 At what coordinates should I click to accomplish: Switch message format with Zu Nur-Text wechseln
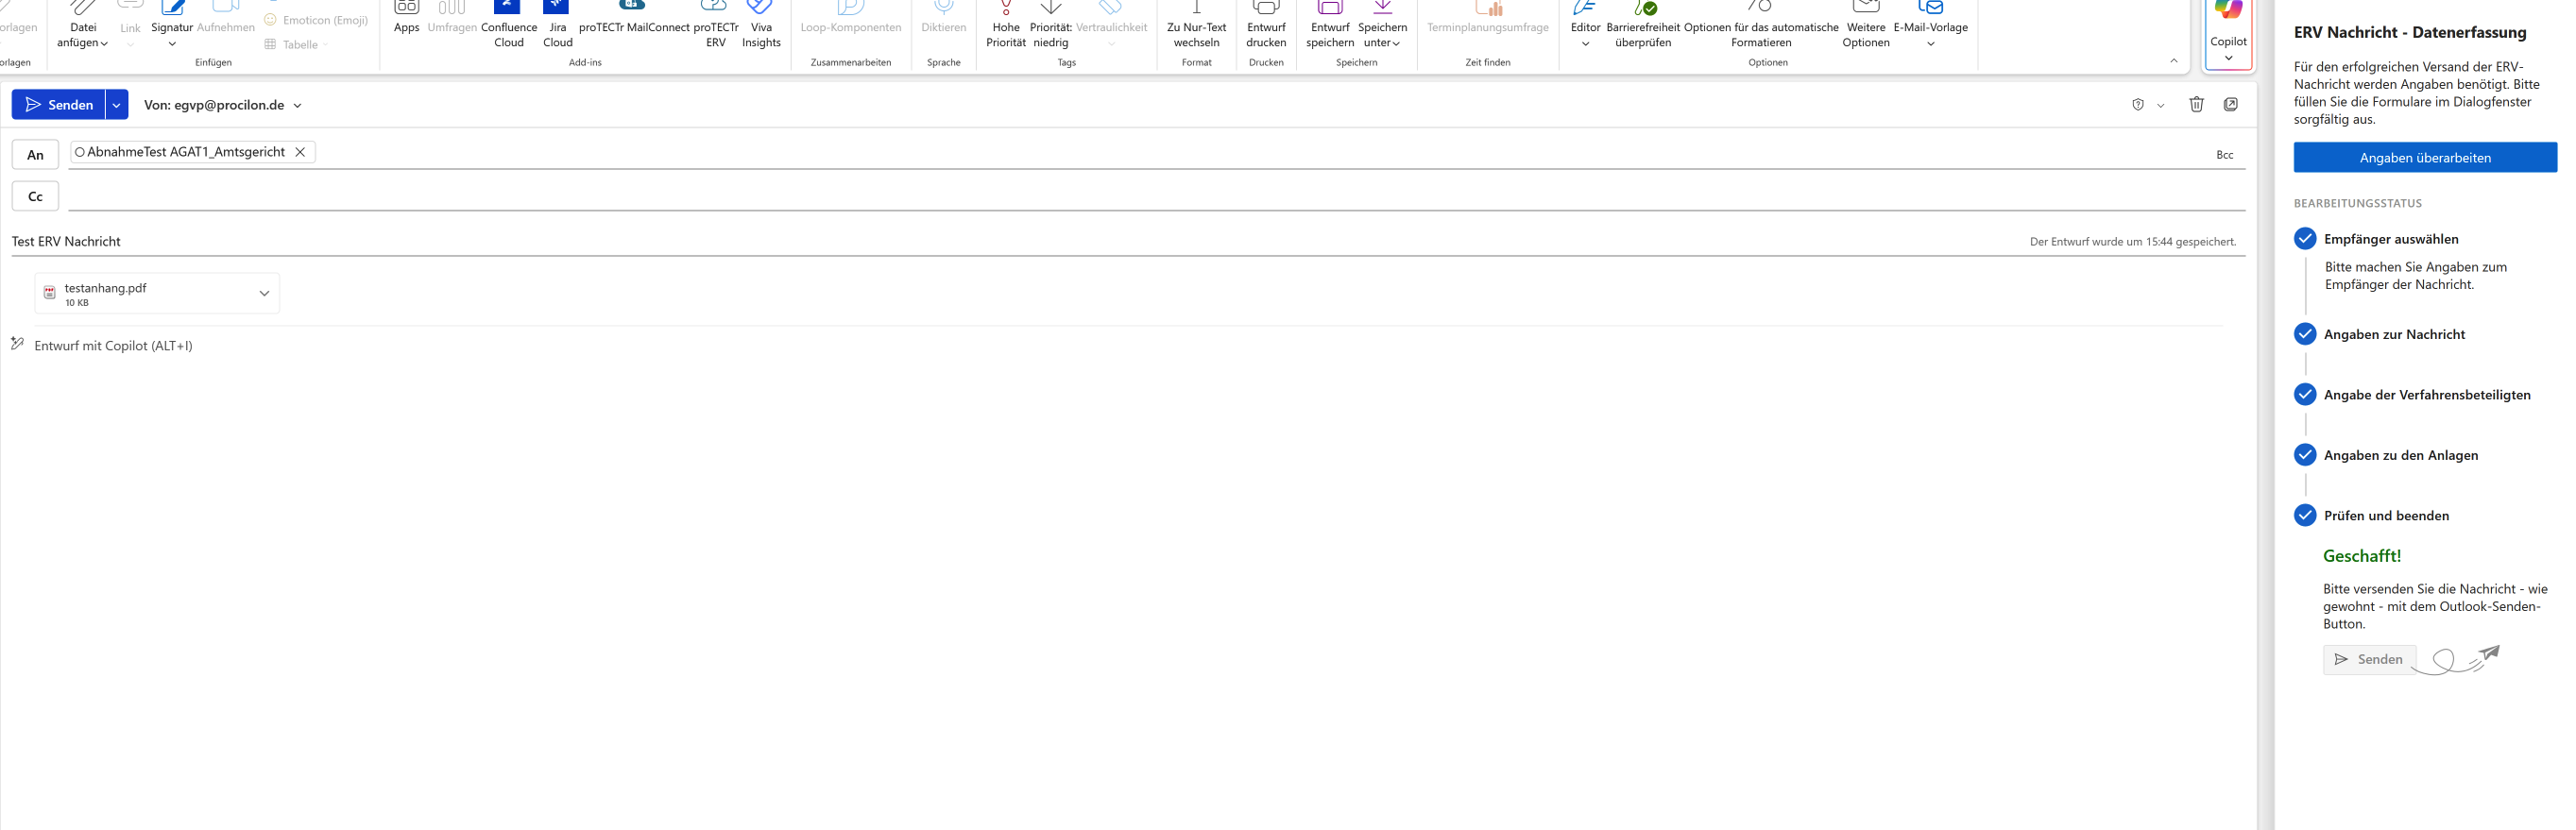point(1196,24)
